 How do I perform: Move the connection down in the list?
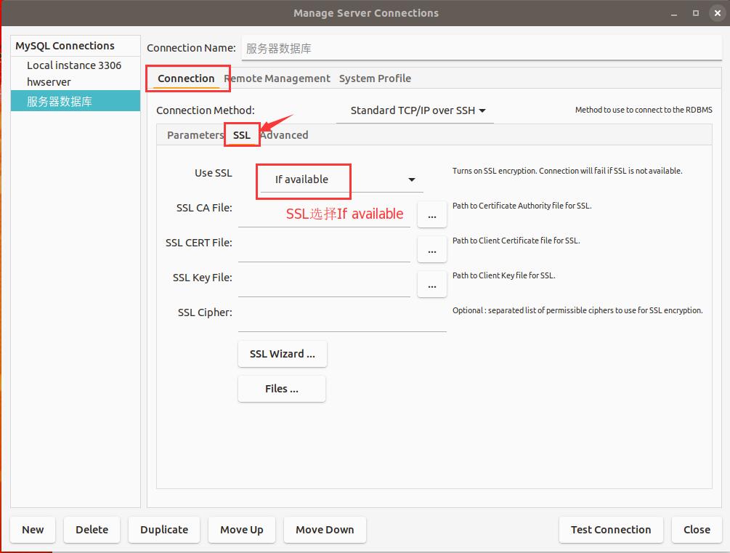point(324,530)
